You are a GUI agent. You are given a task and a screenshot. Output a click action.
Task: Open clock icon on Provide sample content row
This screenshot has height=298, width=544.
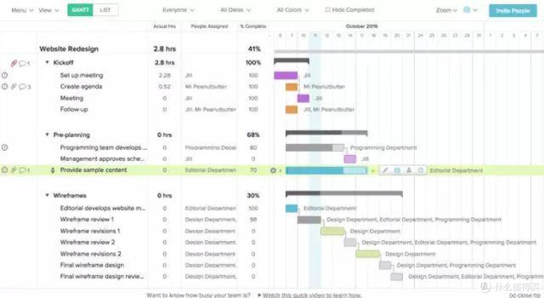[5, 170]
